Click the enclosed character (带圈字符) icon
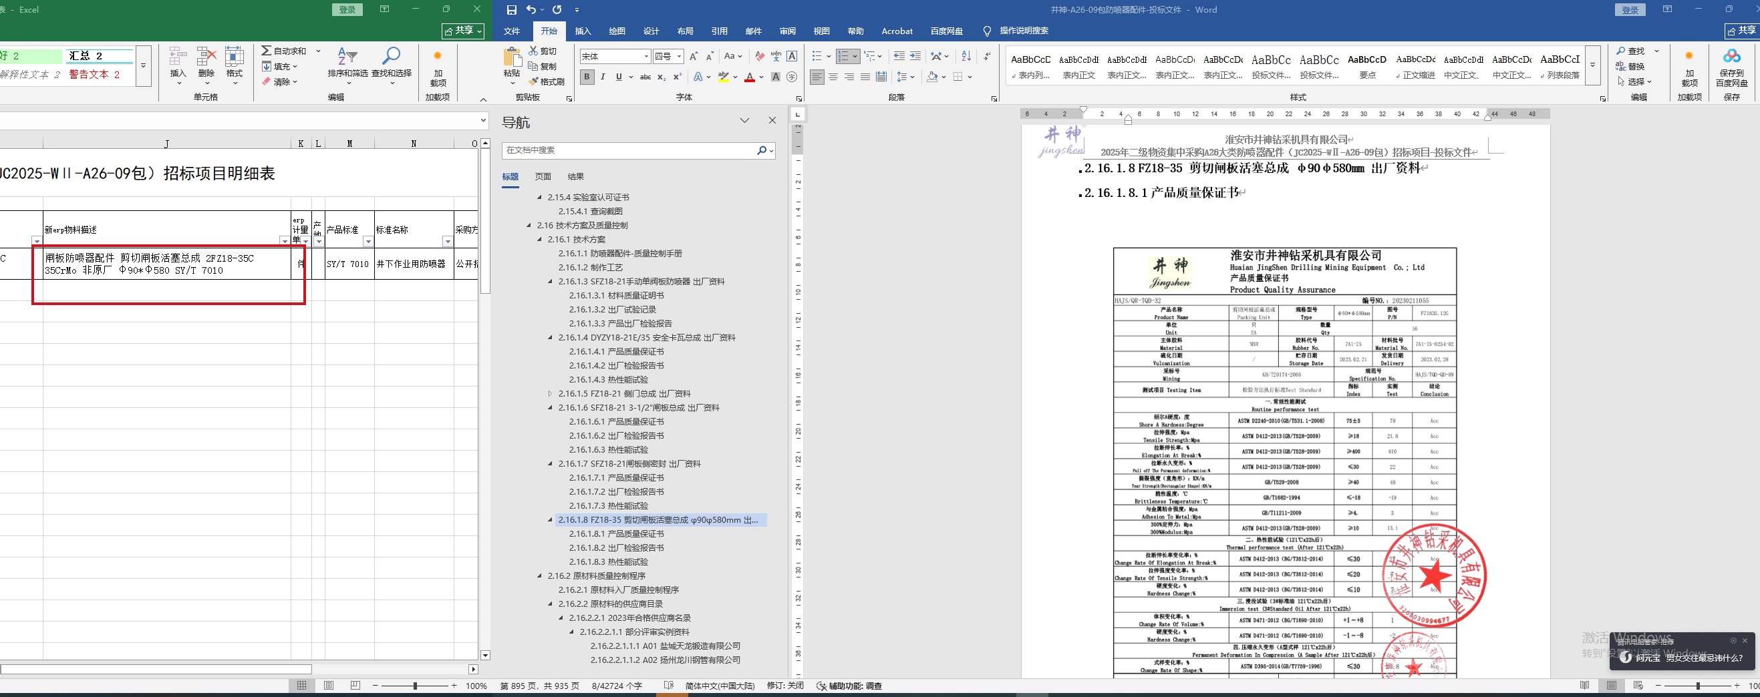 click(792, 77)
